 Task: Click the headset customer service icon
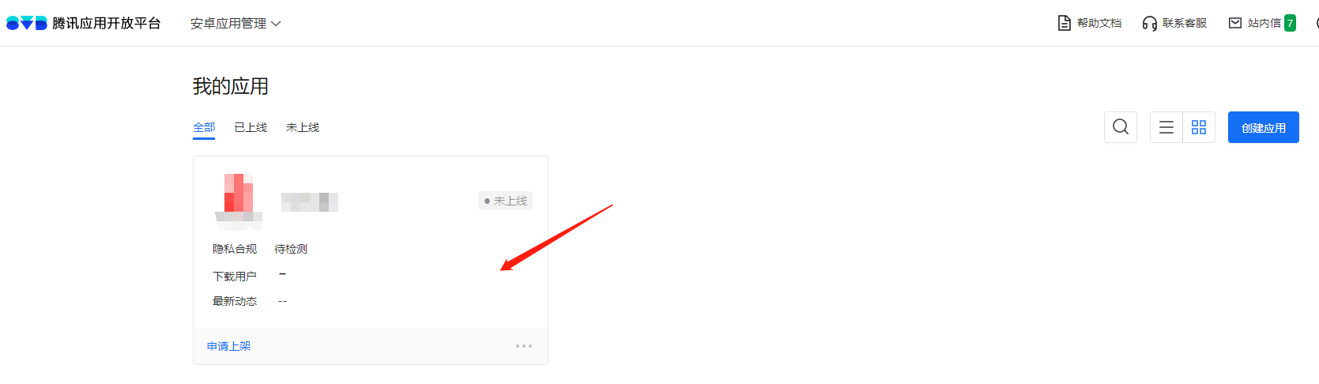(1150, 24)
